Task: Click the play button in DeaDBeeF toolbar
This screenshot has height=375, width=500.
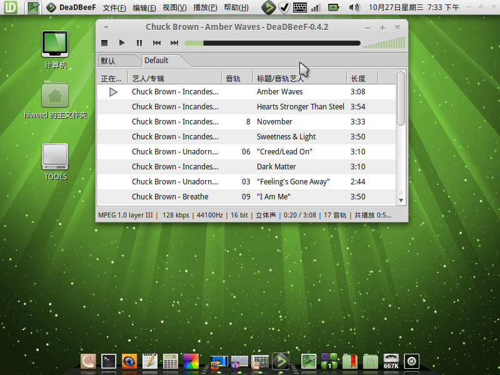Action: [121, 42]
